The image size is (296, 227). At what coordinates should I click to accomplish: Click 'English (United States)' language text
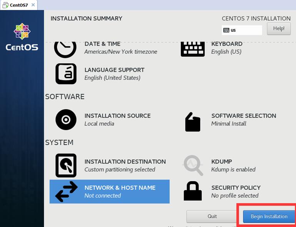coord(112,78)
